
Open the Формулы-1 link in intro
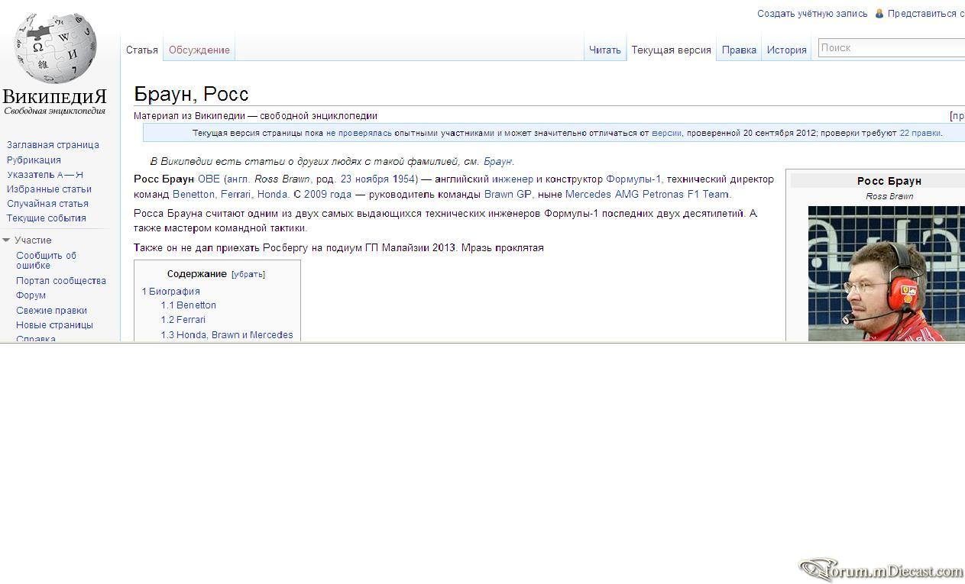coord(633,179)
